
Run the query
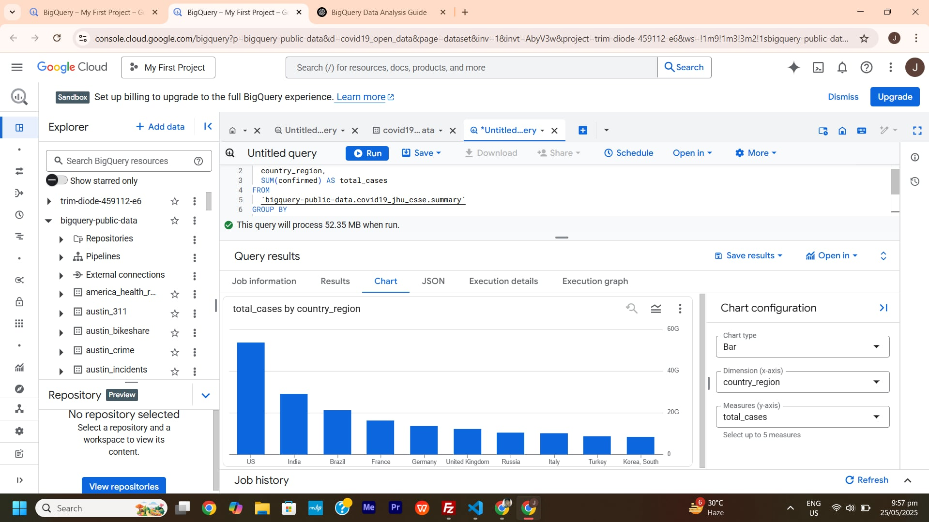point(367,153)
